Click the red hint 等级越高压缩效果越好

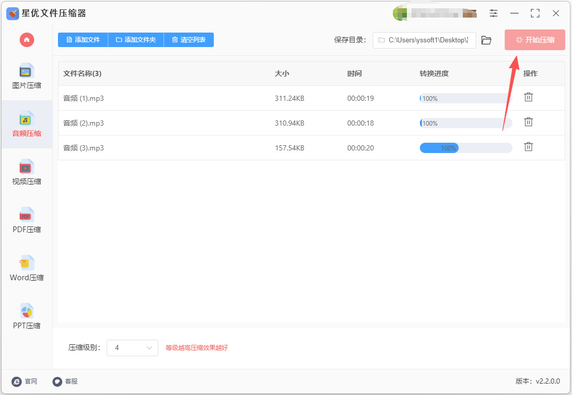coord(197,347)
